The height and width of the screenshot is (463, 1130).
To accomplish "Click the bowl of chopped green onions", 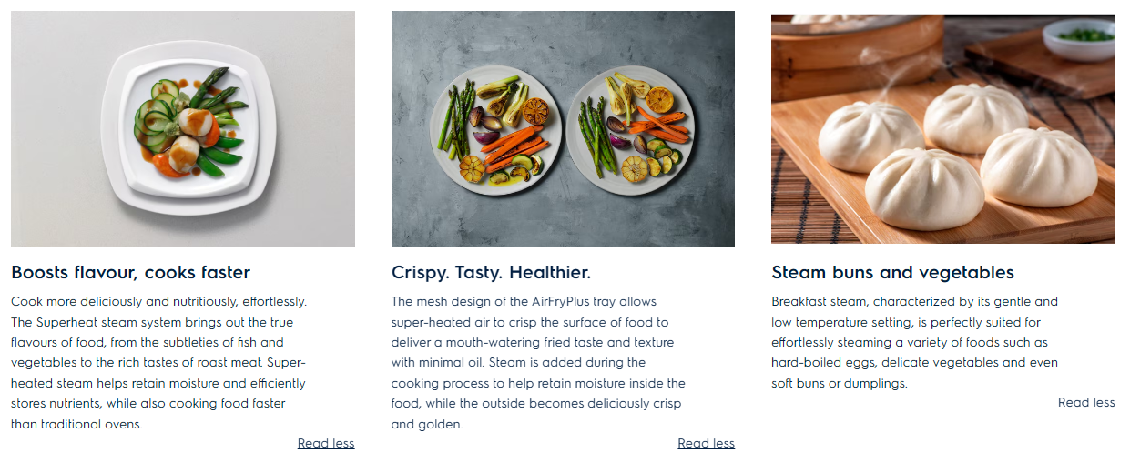I will (1081, 37).
